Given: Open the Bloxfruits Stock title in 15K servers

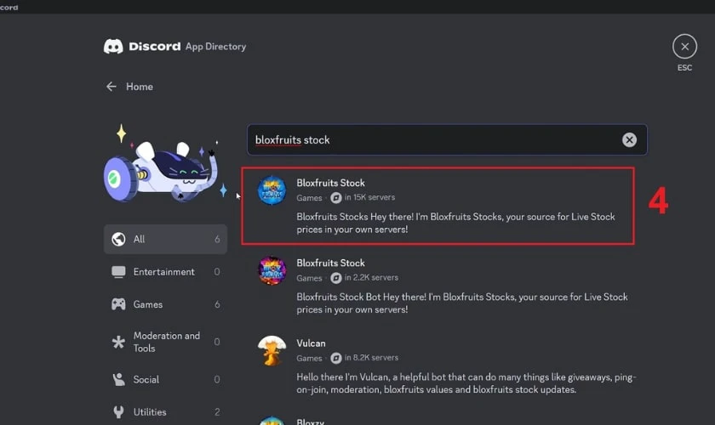Looking at the screenshot, I should [x=330, y=183].
